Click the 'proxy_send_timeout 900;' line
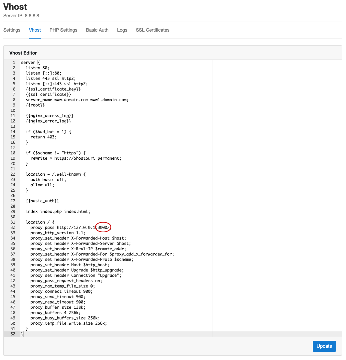 click(x=58, y=297)
